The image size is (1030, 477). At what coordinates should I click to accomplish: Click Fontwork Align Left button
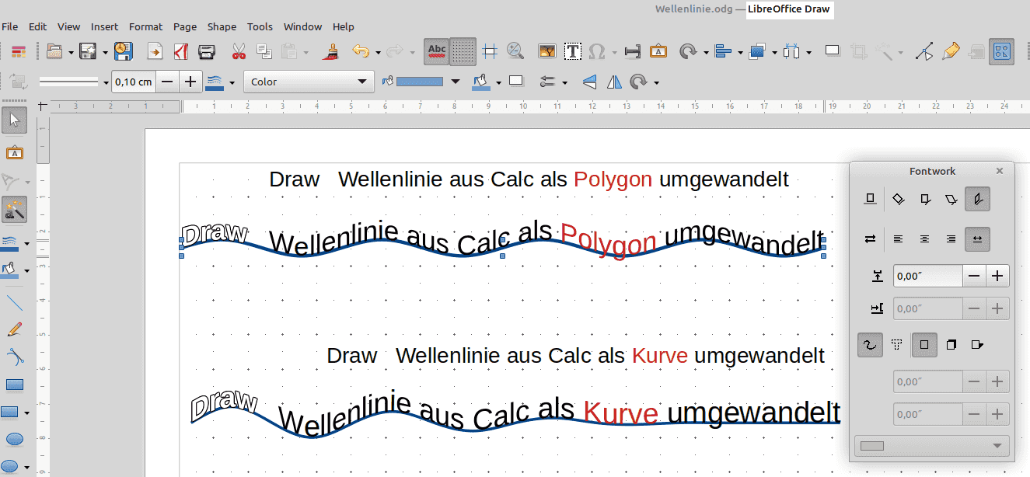point(898,239)
